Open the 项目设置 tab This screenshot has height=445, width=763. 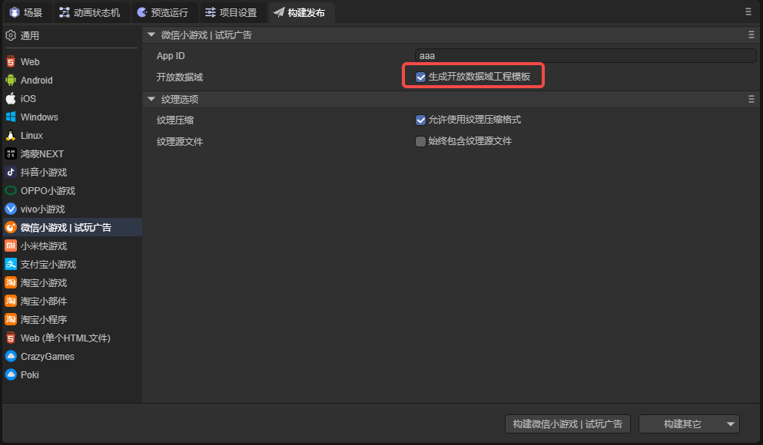coord(231,12)
